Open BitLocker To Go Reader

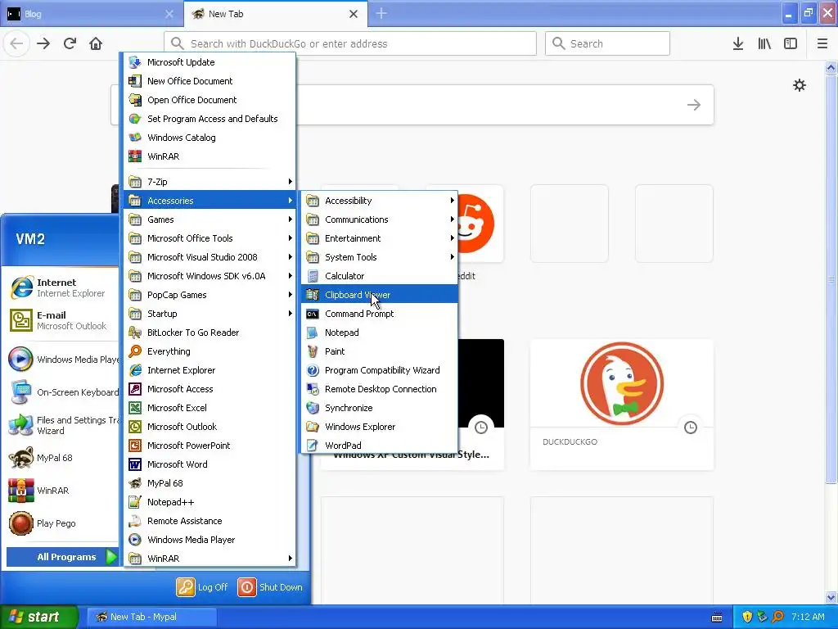209,333
